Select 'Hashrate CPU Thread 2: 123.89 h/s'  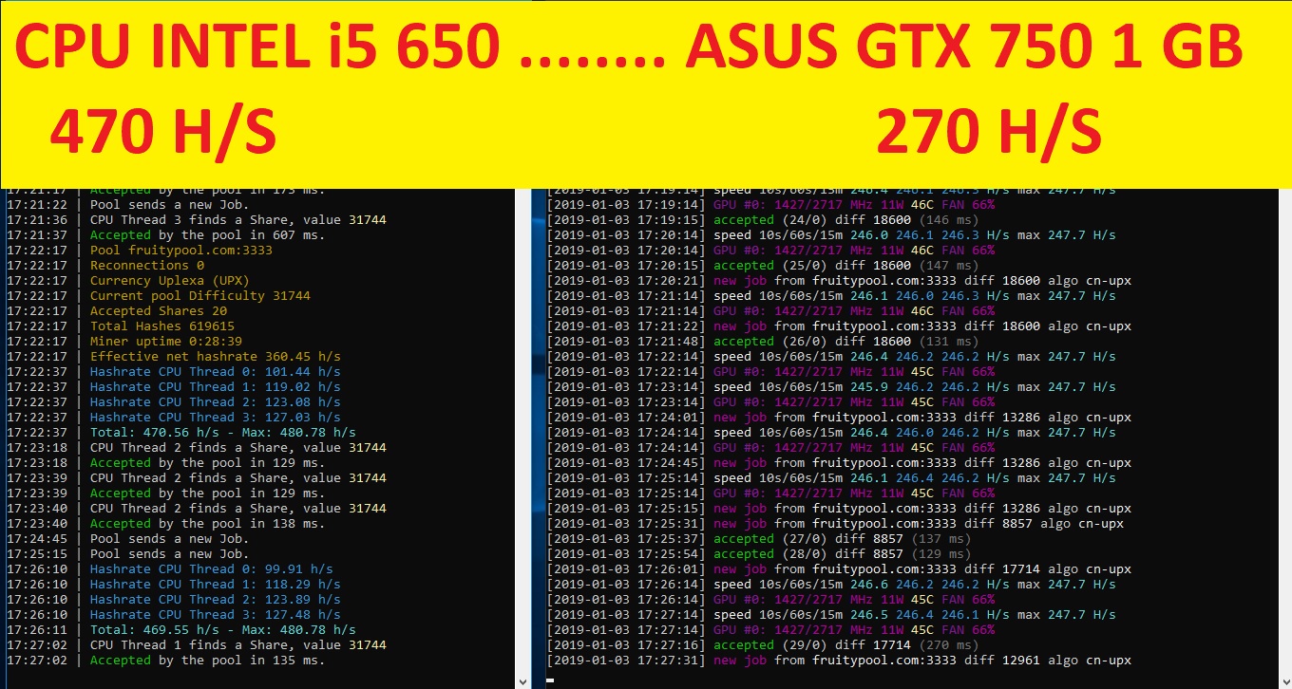tap(174, 600)
